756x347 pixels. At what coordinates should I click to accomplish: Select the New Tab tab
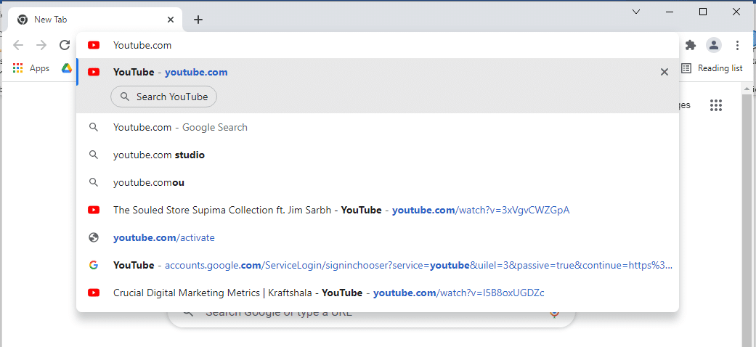[95, 20]
